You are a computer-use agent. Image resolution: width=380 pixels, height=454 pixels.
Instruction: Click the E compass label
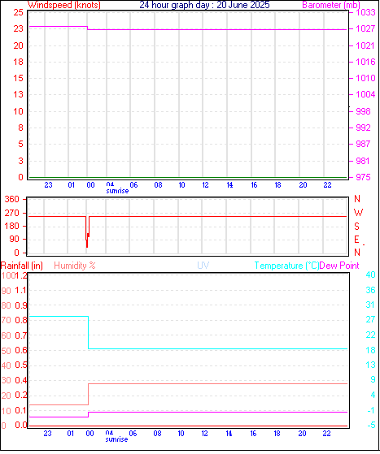coord(356,239)
